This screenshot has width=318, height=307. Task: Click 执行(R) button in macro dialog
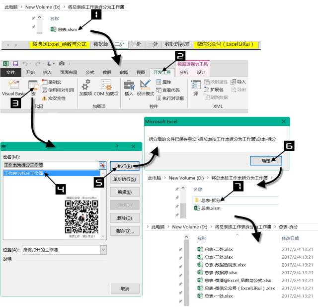point(125,166)
